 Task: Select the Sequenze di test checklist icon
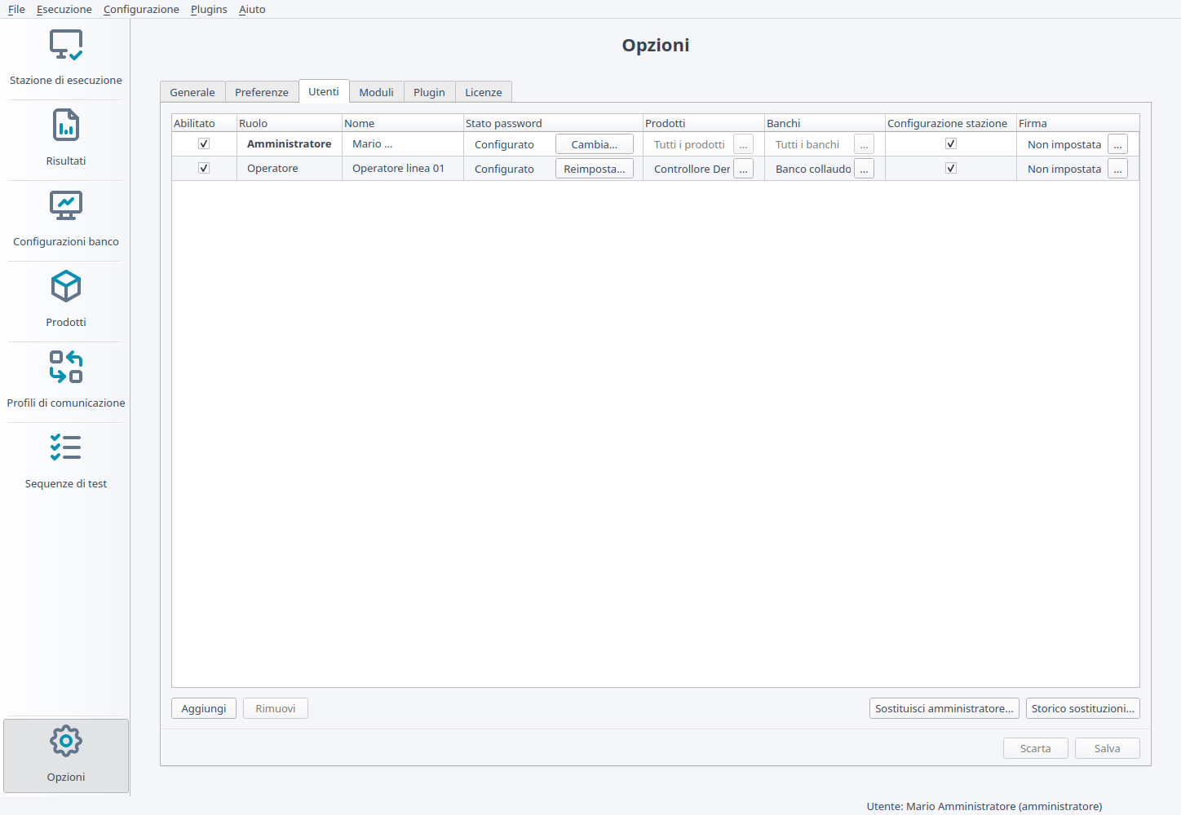66,447
